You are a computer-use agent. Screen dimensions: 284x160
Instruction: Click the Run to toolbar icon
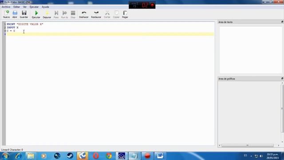(64, 14)
